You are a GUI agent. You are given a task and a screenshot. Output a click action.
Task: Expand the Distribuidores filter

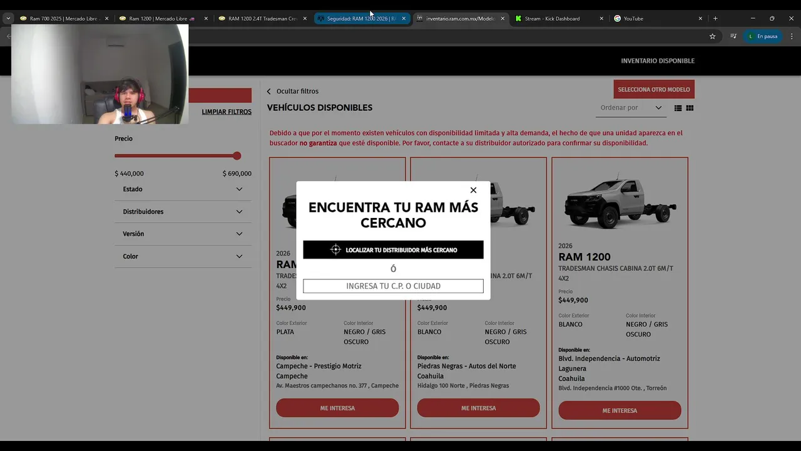[183, 212]
